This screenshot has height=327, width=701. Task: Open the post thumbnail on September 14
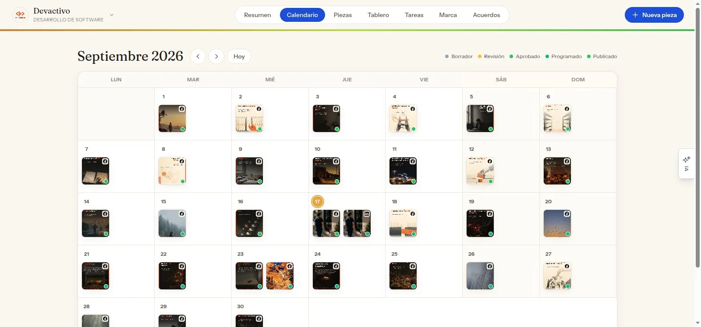(x=96, y=223)
